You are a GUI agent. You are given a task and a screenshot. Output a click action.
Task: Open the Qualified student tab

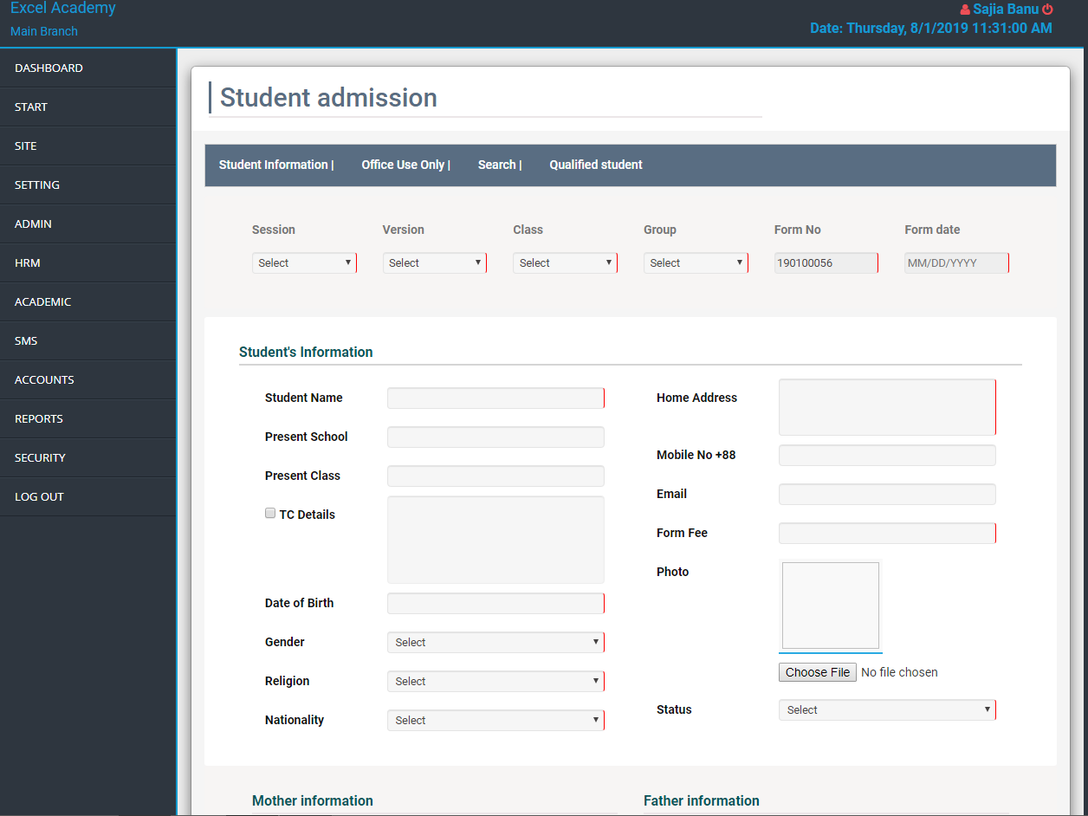(x=596, y=165)
